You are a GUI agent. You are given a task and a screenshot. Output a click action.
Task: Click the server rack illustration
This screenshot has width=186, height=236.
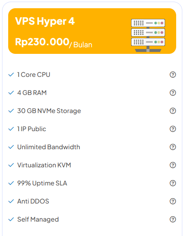pos(148,35)
